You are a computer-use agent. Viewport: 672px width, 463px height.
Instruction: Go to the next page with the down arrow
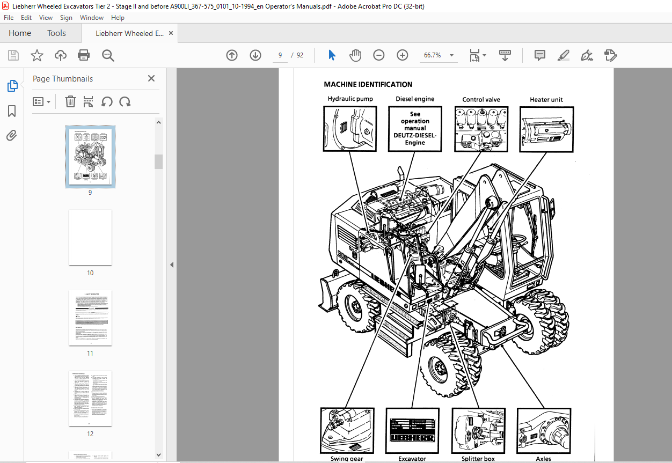[255, 55]
